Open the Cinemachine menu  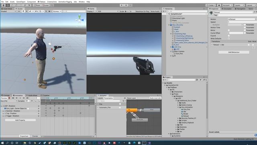click(x=52, y=2)
